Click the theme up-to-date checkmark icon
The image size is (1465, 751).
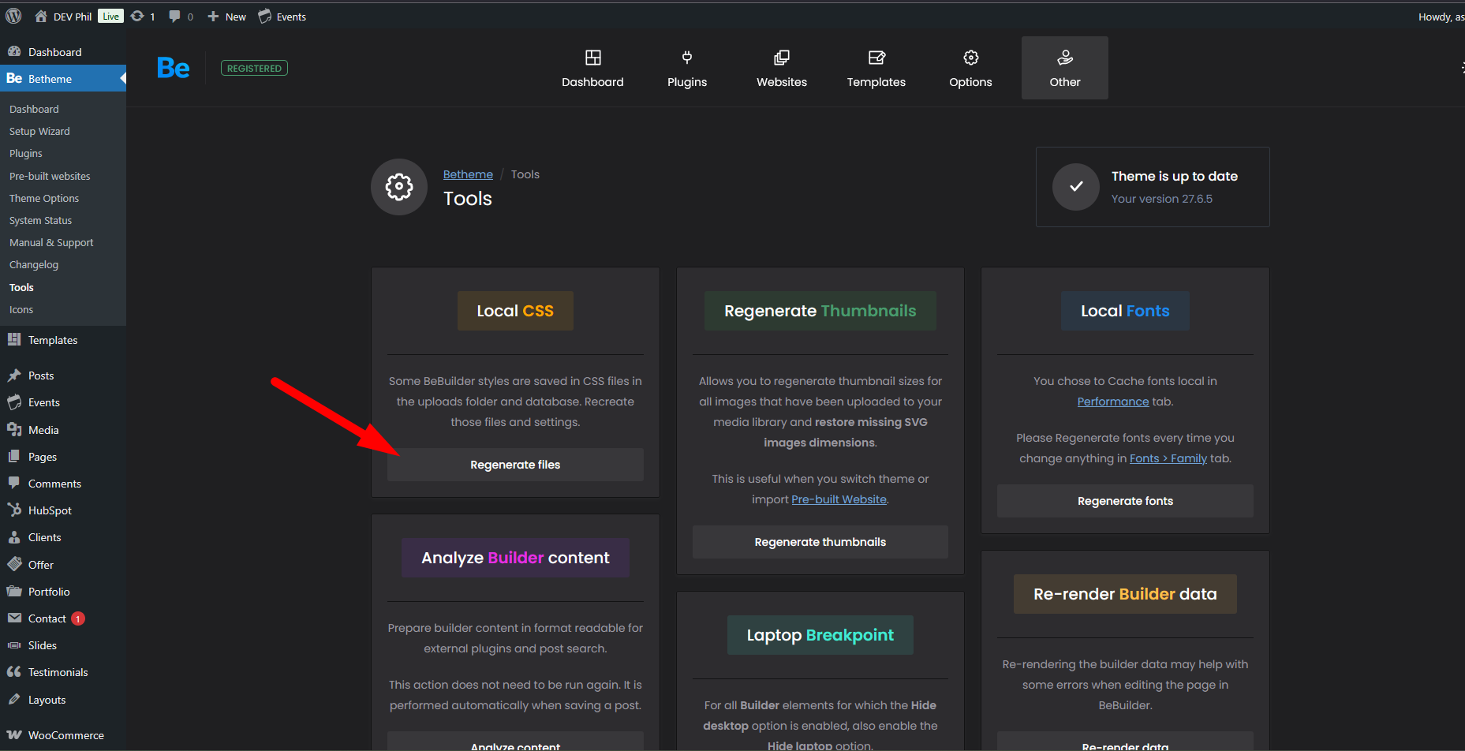1076,187
